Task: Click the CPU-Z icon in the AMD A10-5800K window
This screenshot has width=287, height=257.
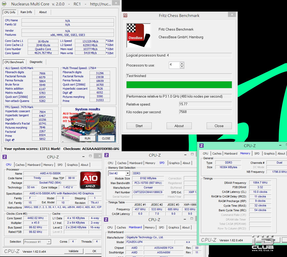Action: coord(5,157)
